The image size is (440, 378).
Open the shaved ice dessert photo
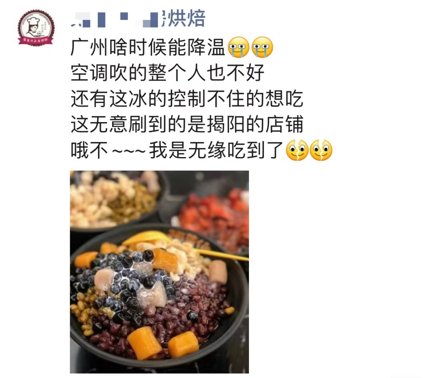(x=159, y=272)
